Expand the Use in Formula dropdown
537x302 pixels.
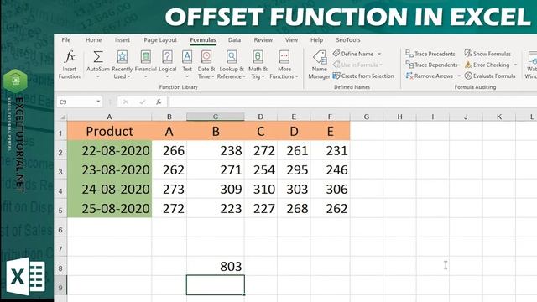pyautogui.click(x=381, y=65)
